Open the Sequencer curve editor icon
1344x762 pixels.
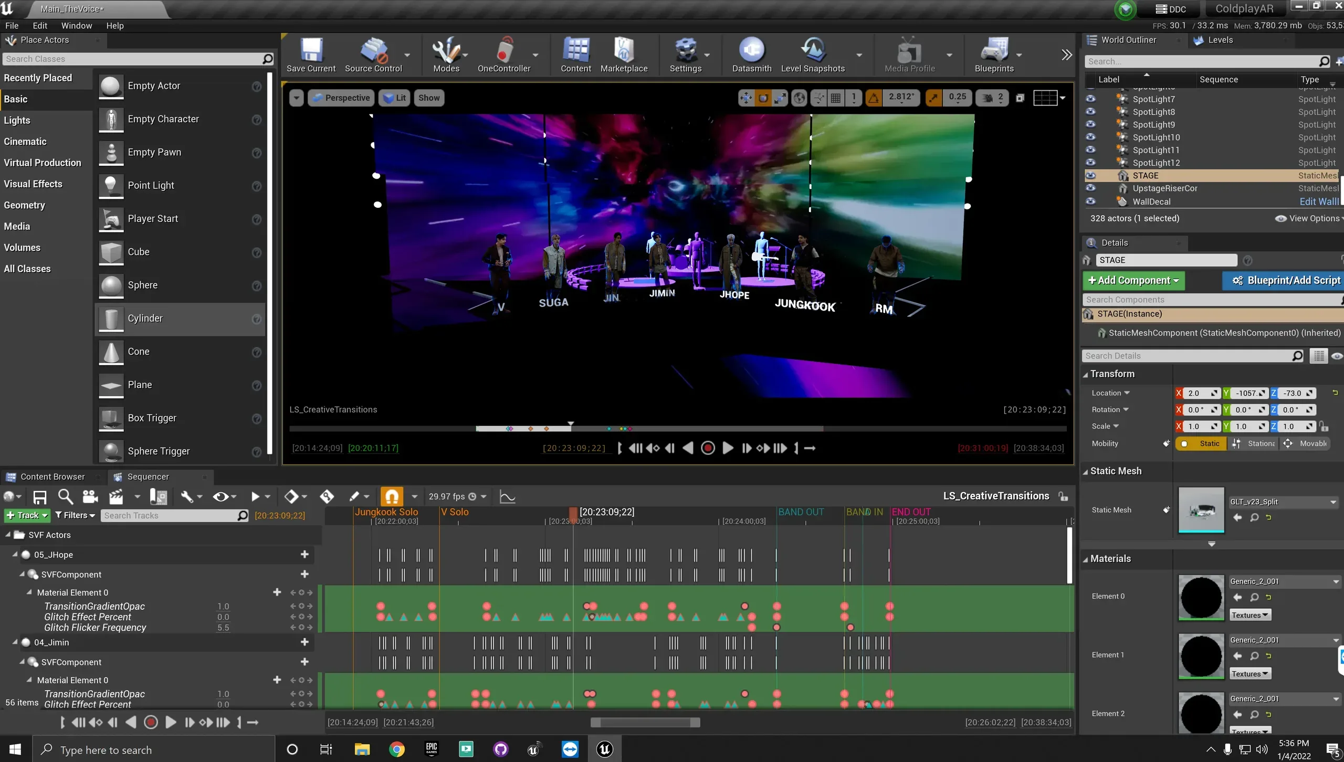[x=507, y=496]
